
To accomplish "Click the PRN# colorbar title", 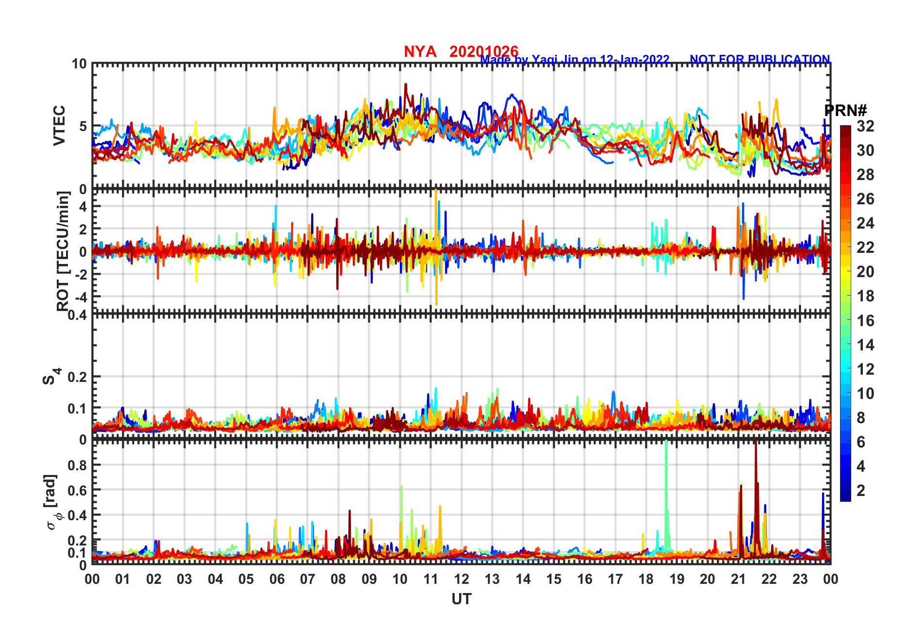I will pyautogui.click(x=845, y=111).
